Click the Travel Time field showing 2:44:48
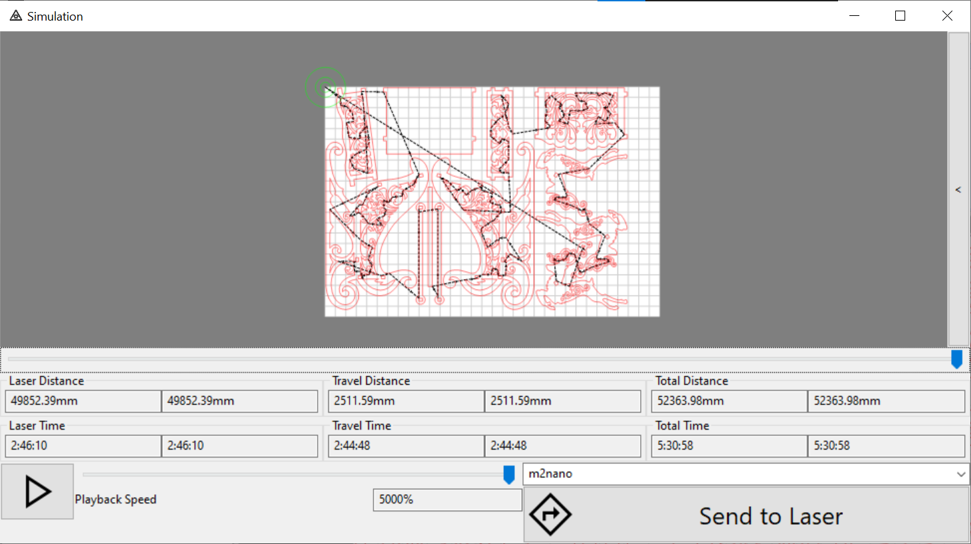The width and height of the screenshot is (971, 544). coord(405,446)
